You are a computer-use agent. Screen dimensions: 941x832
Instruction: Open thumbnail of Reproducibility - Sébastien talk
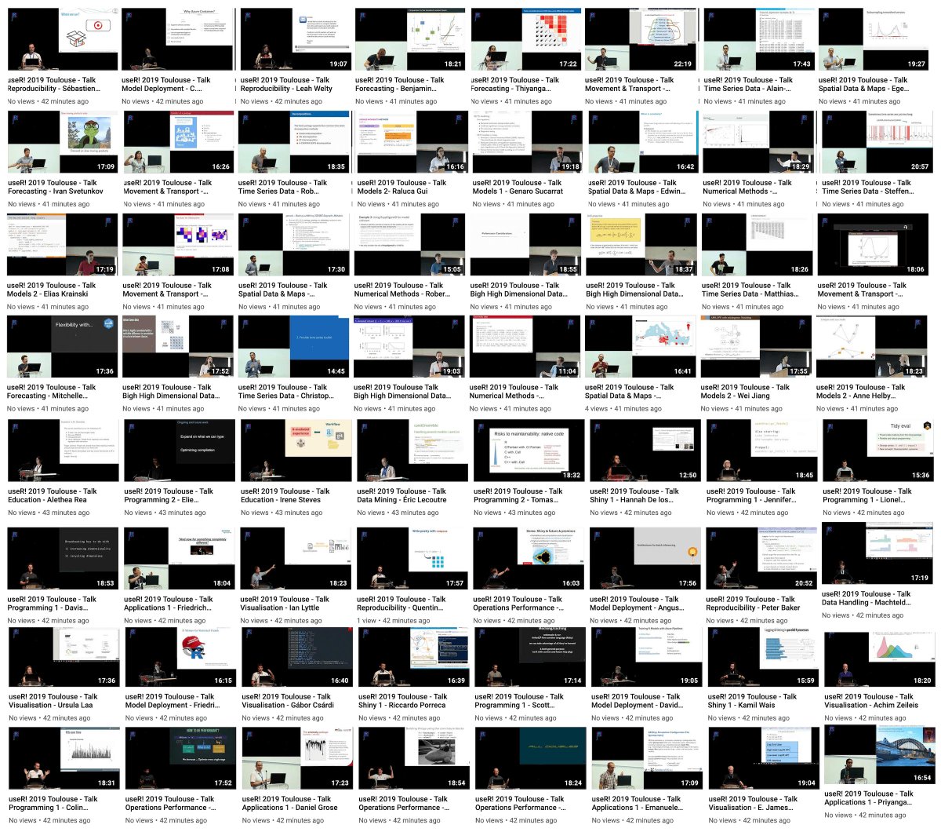tap(63, 40)
